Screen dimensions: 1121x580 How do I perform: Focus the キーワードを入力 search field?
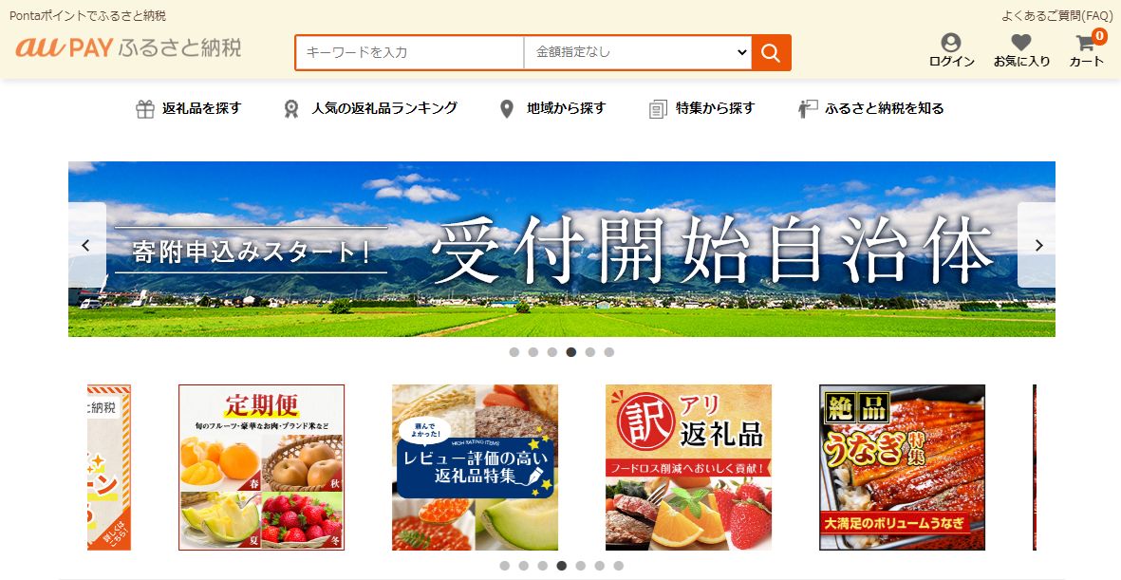pyautogui.click(x=410, y=52)
